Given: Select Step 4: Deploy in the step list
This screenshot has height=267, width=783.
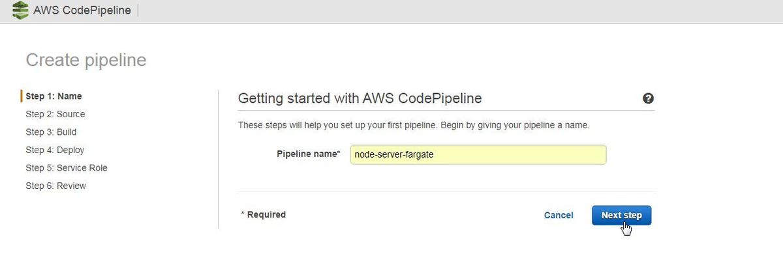Looking at the screenshot, I should [55, 150].
